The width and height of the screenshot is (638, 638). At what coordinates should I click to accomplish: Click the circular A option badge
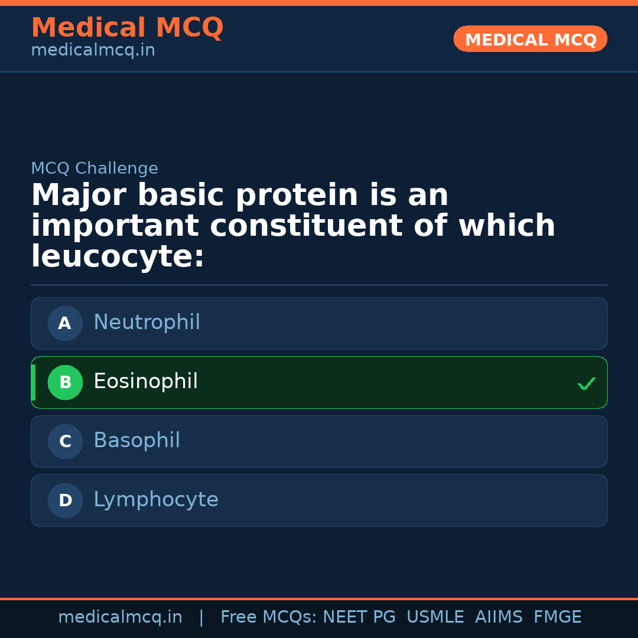65,323
